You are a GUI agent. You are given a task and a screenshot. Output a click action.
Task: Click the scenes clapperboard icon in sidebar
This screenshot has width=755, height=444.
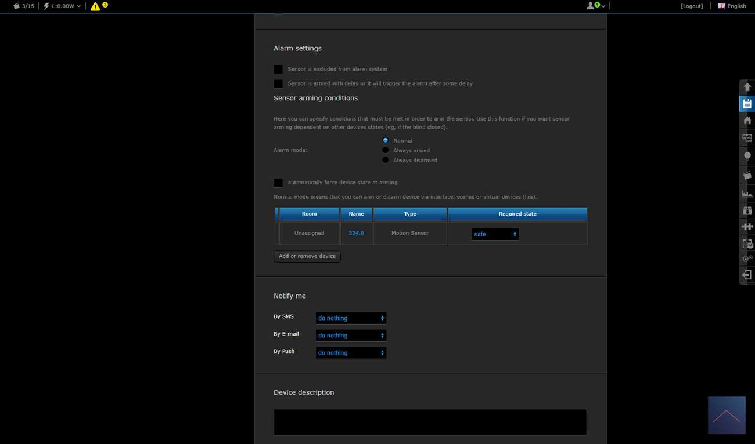pos(747,175)
